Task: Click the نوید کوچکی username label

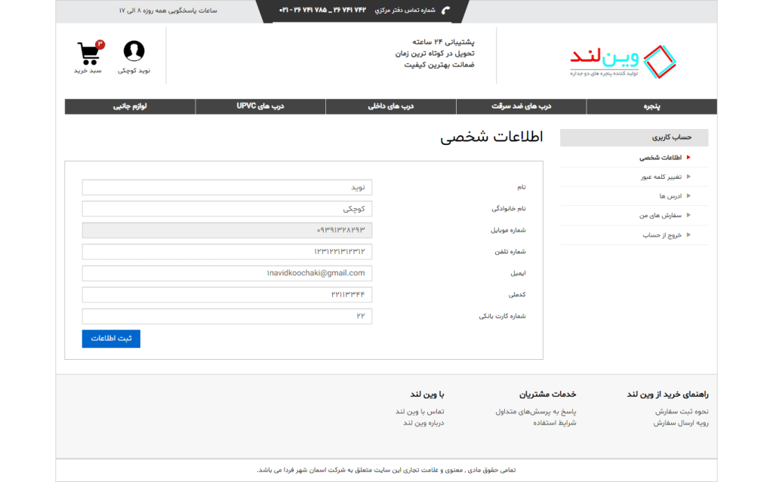Action: tap(134, 71)
